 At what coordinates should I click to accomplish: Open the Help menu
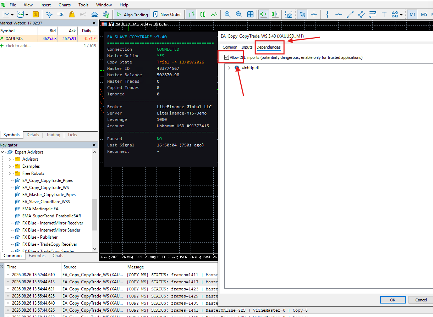point(124,5)
